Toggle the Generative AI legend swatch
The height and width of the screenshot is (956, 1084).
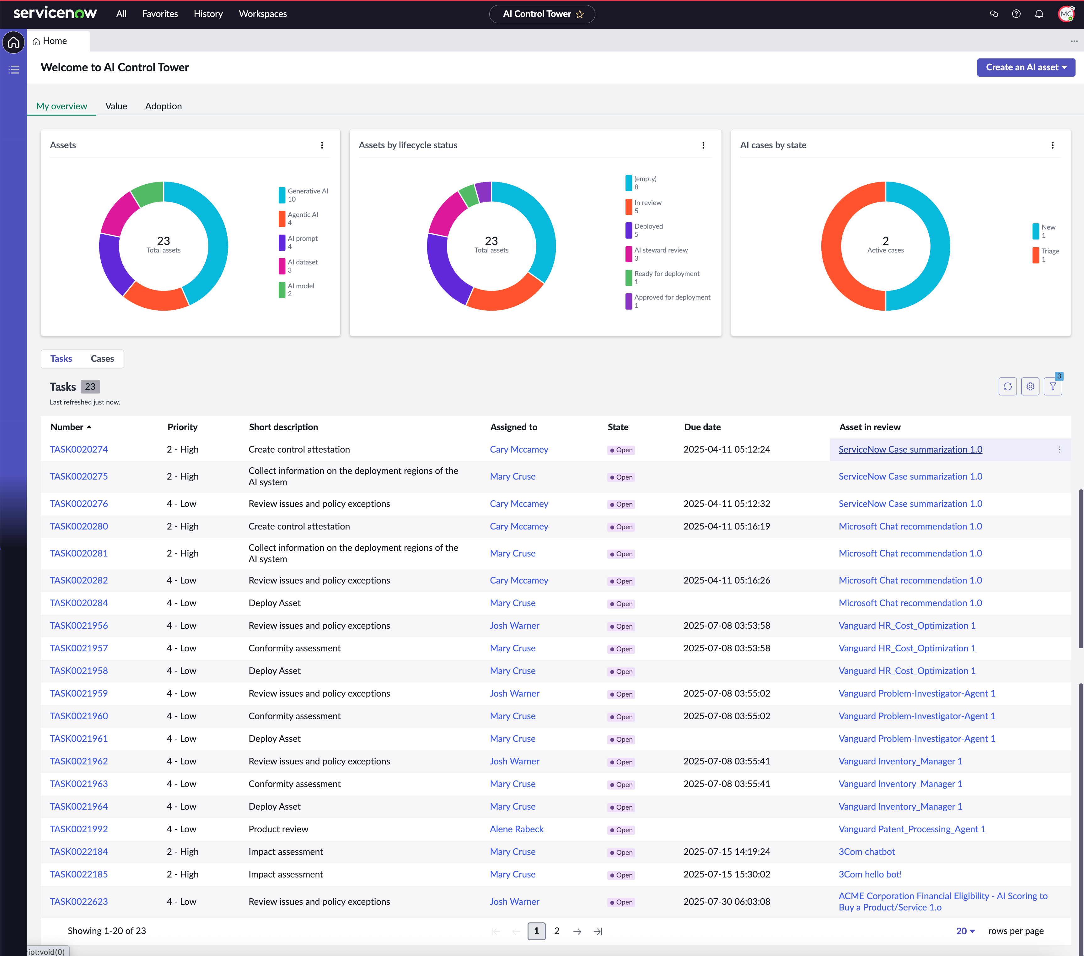pos(282,195)
